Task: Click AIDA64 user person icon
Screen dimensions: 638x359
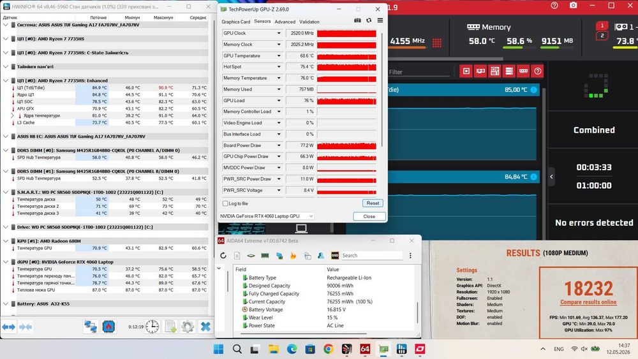Action: (321, 255)
